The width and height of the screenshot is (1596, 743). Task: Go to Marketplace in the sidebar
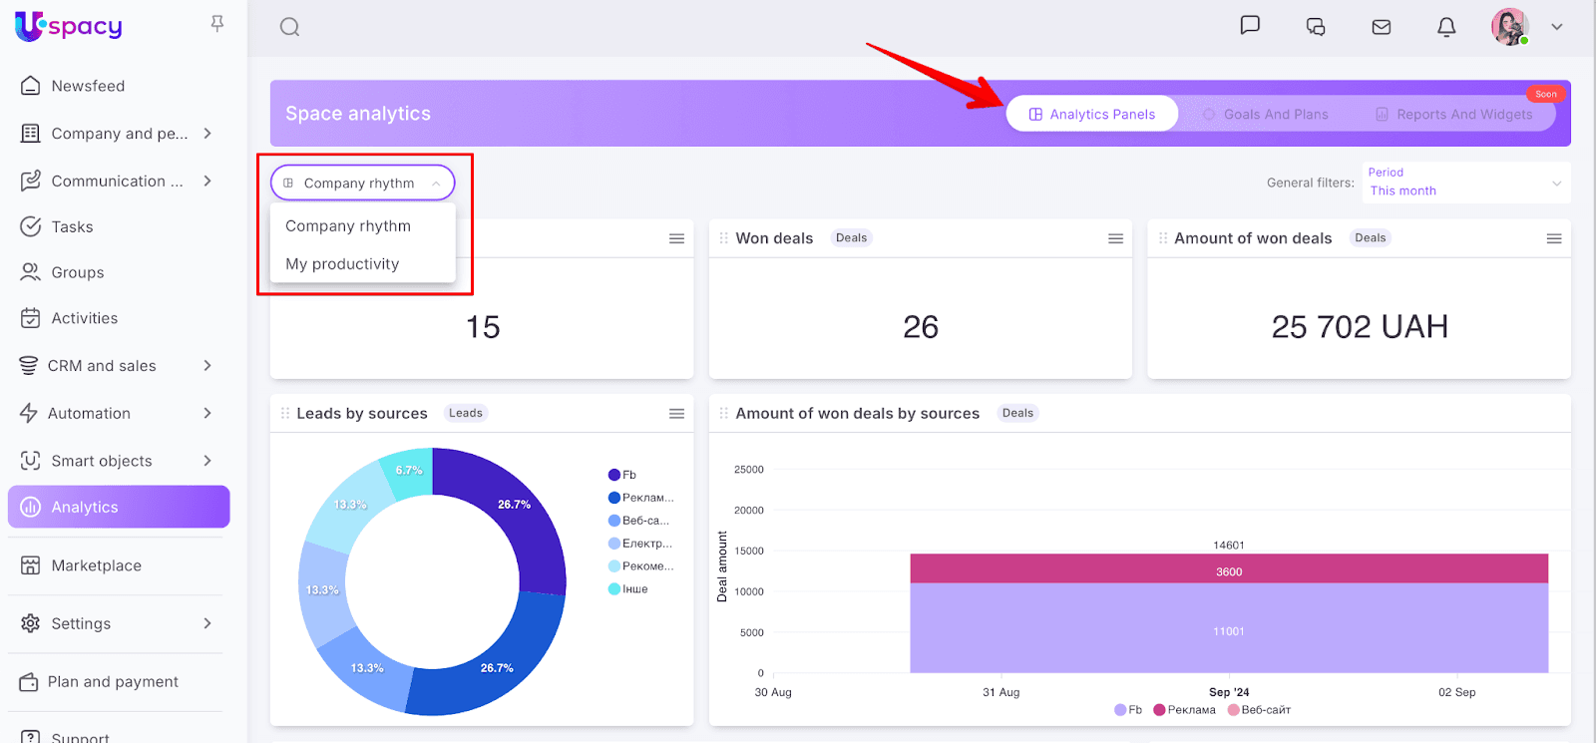click(96, 565)
